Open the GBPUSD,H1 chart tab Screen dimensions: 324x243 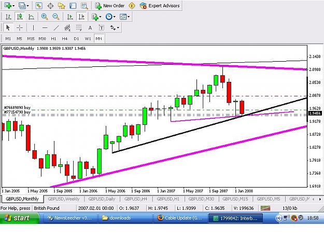click(x=168, y=199)
